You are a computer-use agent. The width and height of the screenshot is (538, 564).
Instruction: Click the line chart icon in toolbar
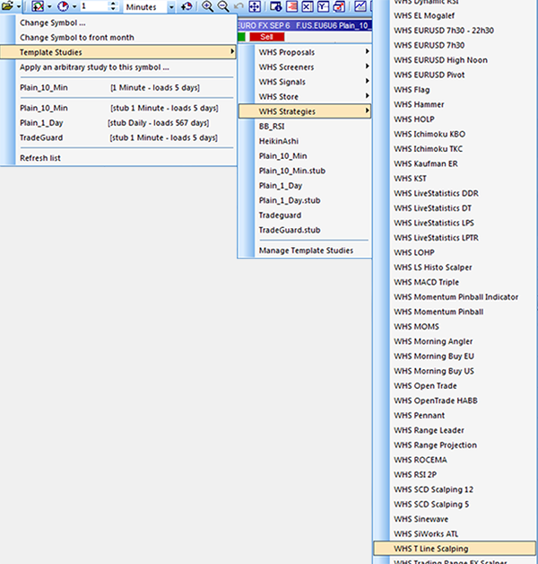point(360,6)
